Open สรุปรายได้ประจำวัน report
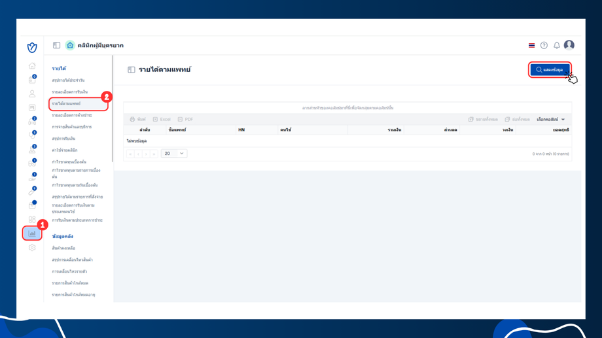 pyautogui.click(x=68, y=80)
